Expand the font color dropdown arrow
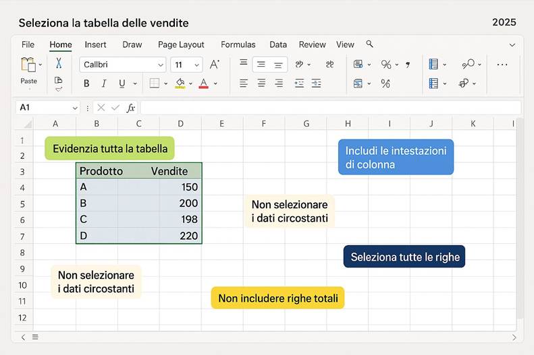 215,84
